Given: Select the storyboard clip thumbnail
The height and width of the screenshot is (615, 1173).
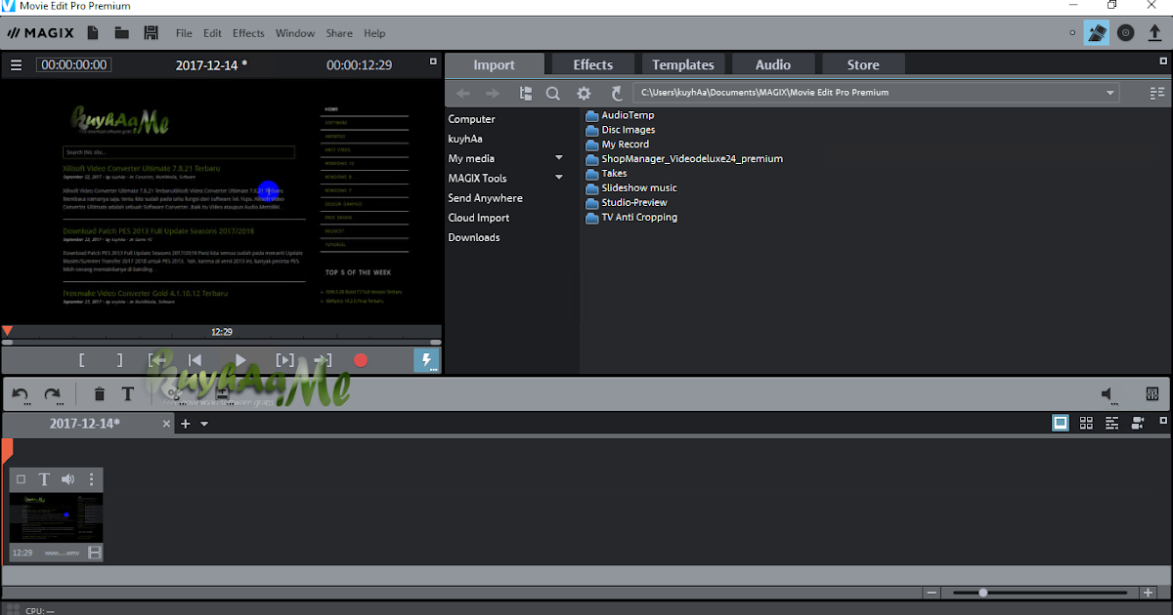Looking at the screenshot, I should point(56,517).
